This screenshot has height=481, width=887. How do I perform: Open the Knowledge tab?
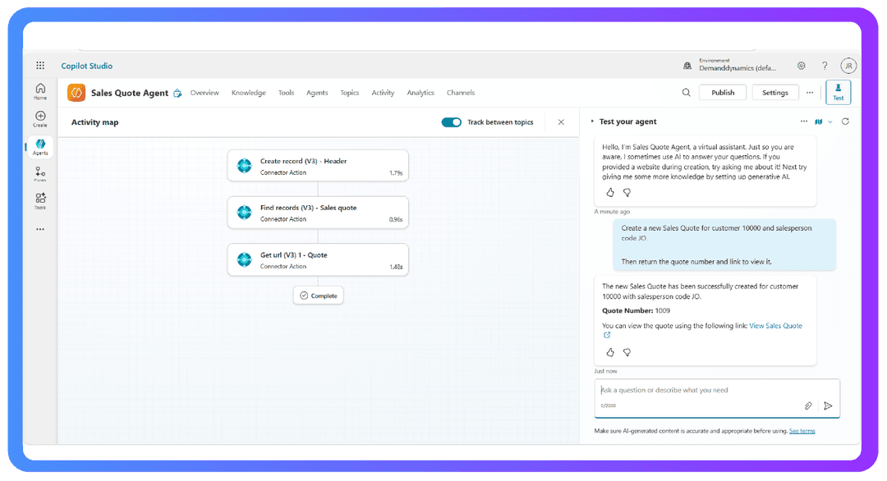pos(248,93)
